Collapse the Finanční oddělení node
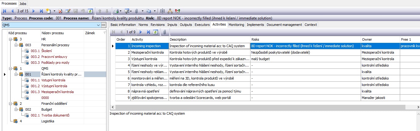The width and height of the screenshot is (420, 131). point(11,104)
